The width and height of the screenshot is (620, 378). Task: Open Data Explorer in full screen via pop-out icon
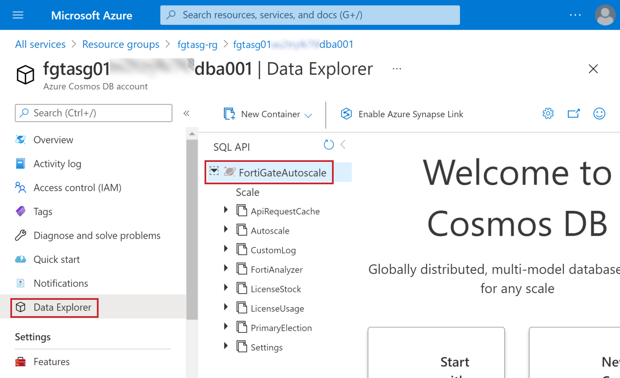tap(573, 113)
